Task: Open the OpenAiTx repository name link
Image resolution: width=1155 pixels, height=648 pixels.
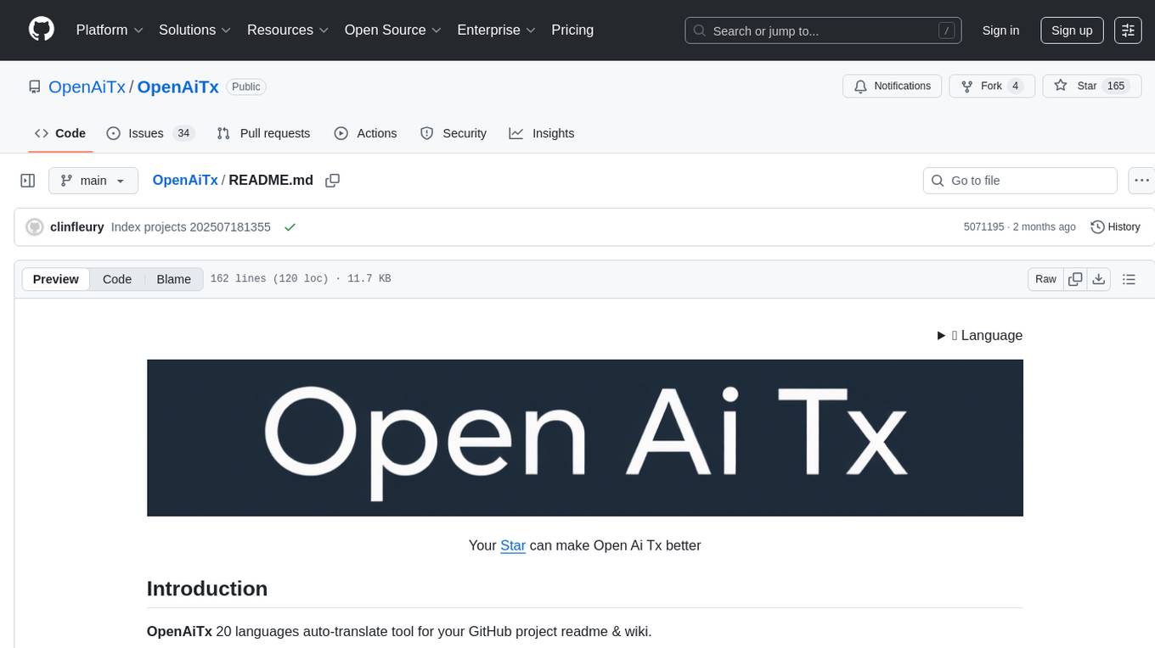Action: [x=177, y=87]
